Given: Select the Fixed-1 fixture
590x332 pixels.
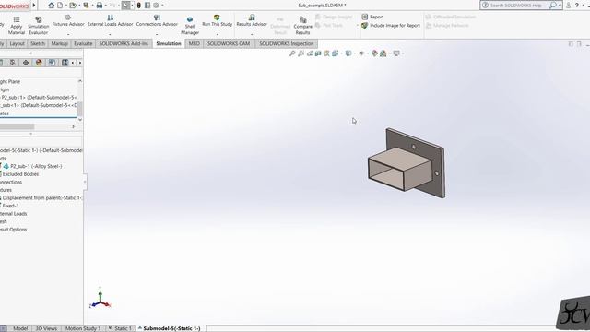Looking at the screenshot, I should point(10,206).
